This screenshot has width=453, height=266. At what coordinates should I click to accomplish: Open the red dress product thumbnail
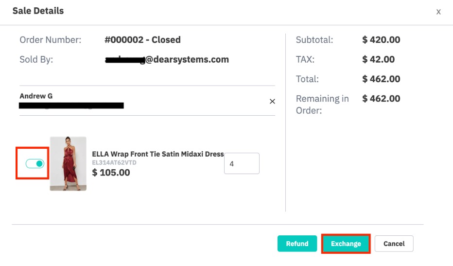(x=68, y=164)
